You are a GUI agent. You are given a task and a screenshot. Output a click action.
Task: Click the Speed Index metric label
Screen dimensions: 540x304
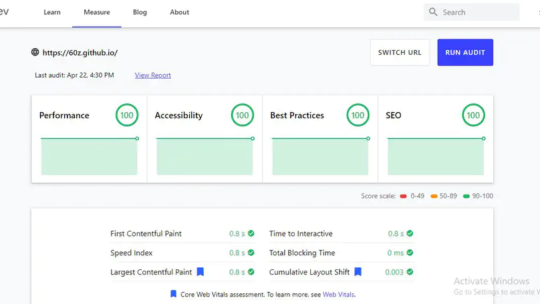click(x=131, y=253)
